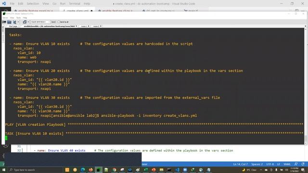Screen dimensions: 308x173
Task: Select the ansible@ansible lab2 session tab
Action: pyautogui.click(x=49, y=26)
